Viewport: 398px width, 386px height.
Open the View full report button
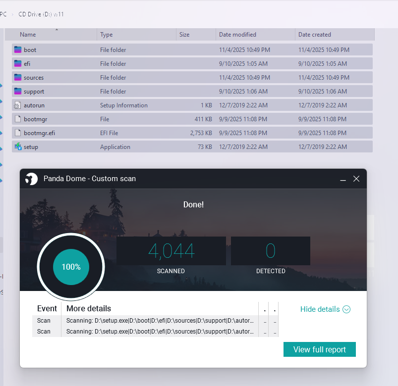(x=320, y=349)
